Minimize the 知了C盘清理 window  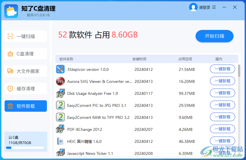coord(224,7)
